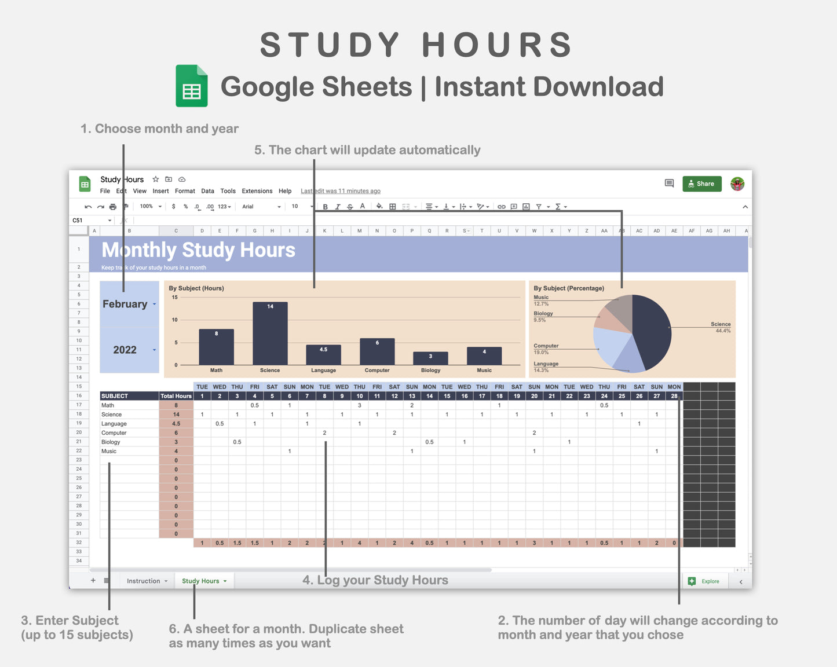Star the Study Hours spreadsheet
Image resolution: width=837 pixels, height=667 pixels.
click(155, 179)
